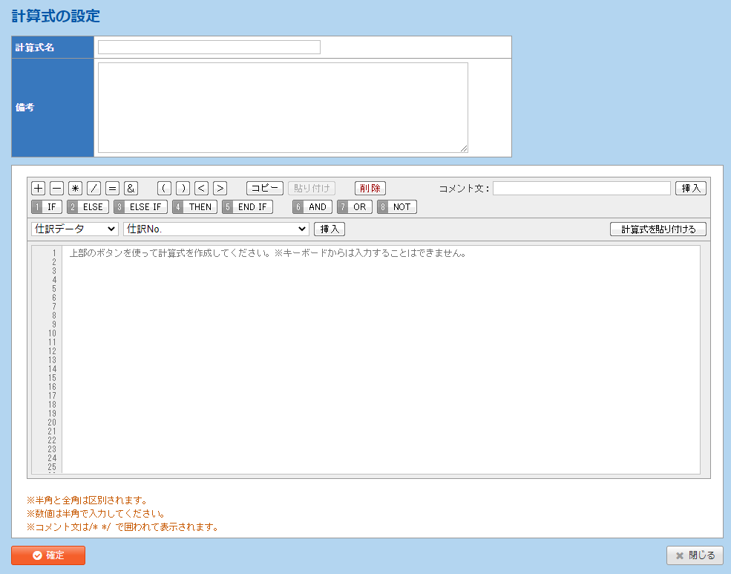
Task: Click the equals sign operator button
Action: click(113, 188)
